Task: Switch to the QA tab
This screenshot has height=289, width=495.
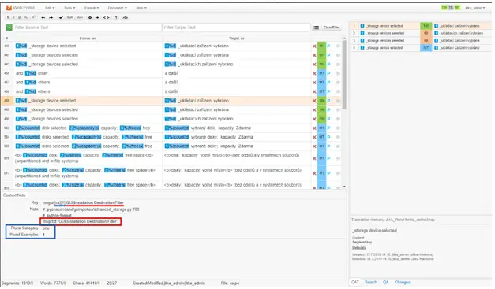Action: tap(386, 283)
